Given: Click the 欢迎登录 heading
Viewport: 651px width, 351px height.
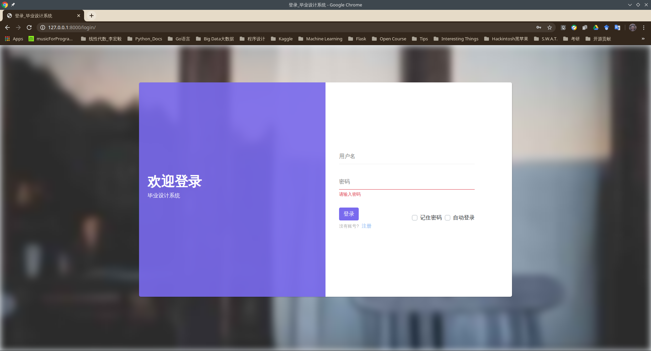Looking at the screenshot, I should tap(175, 181).
